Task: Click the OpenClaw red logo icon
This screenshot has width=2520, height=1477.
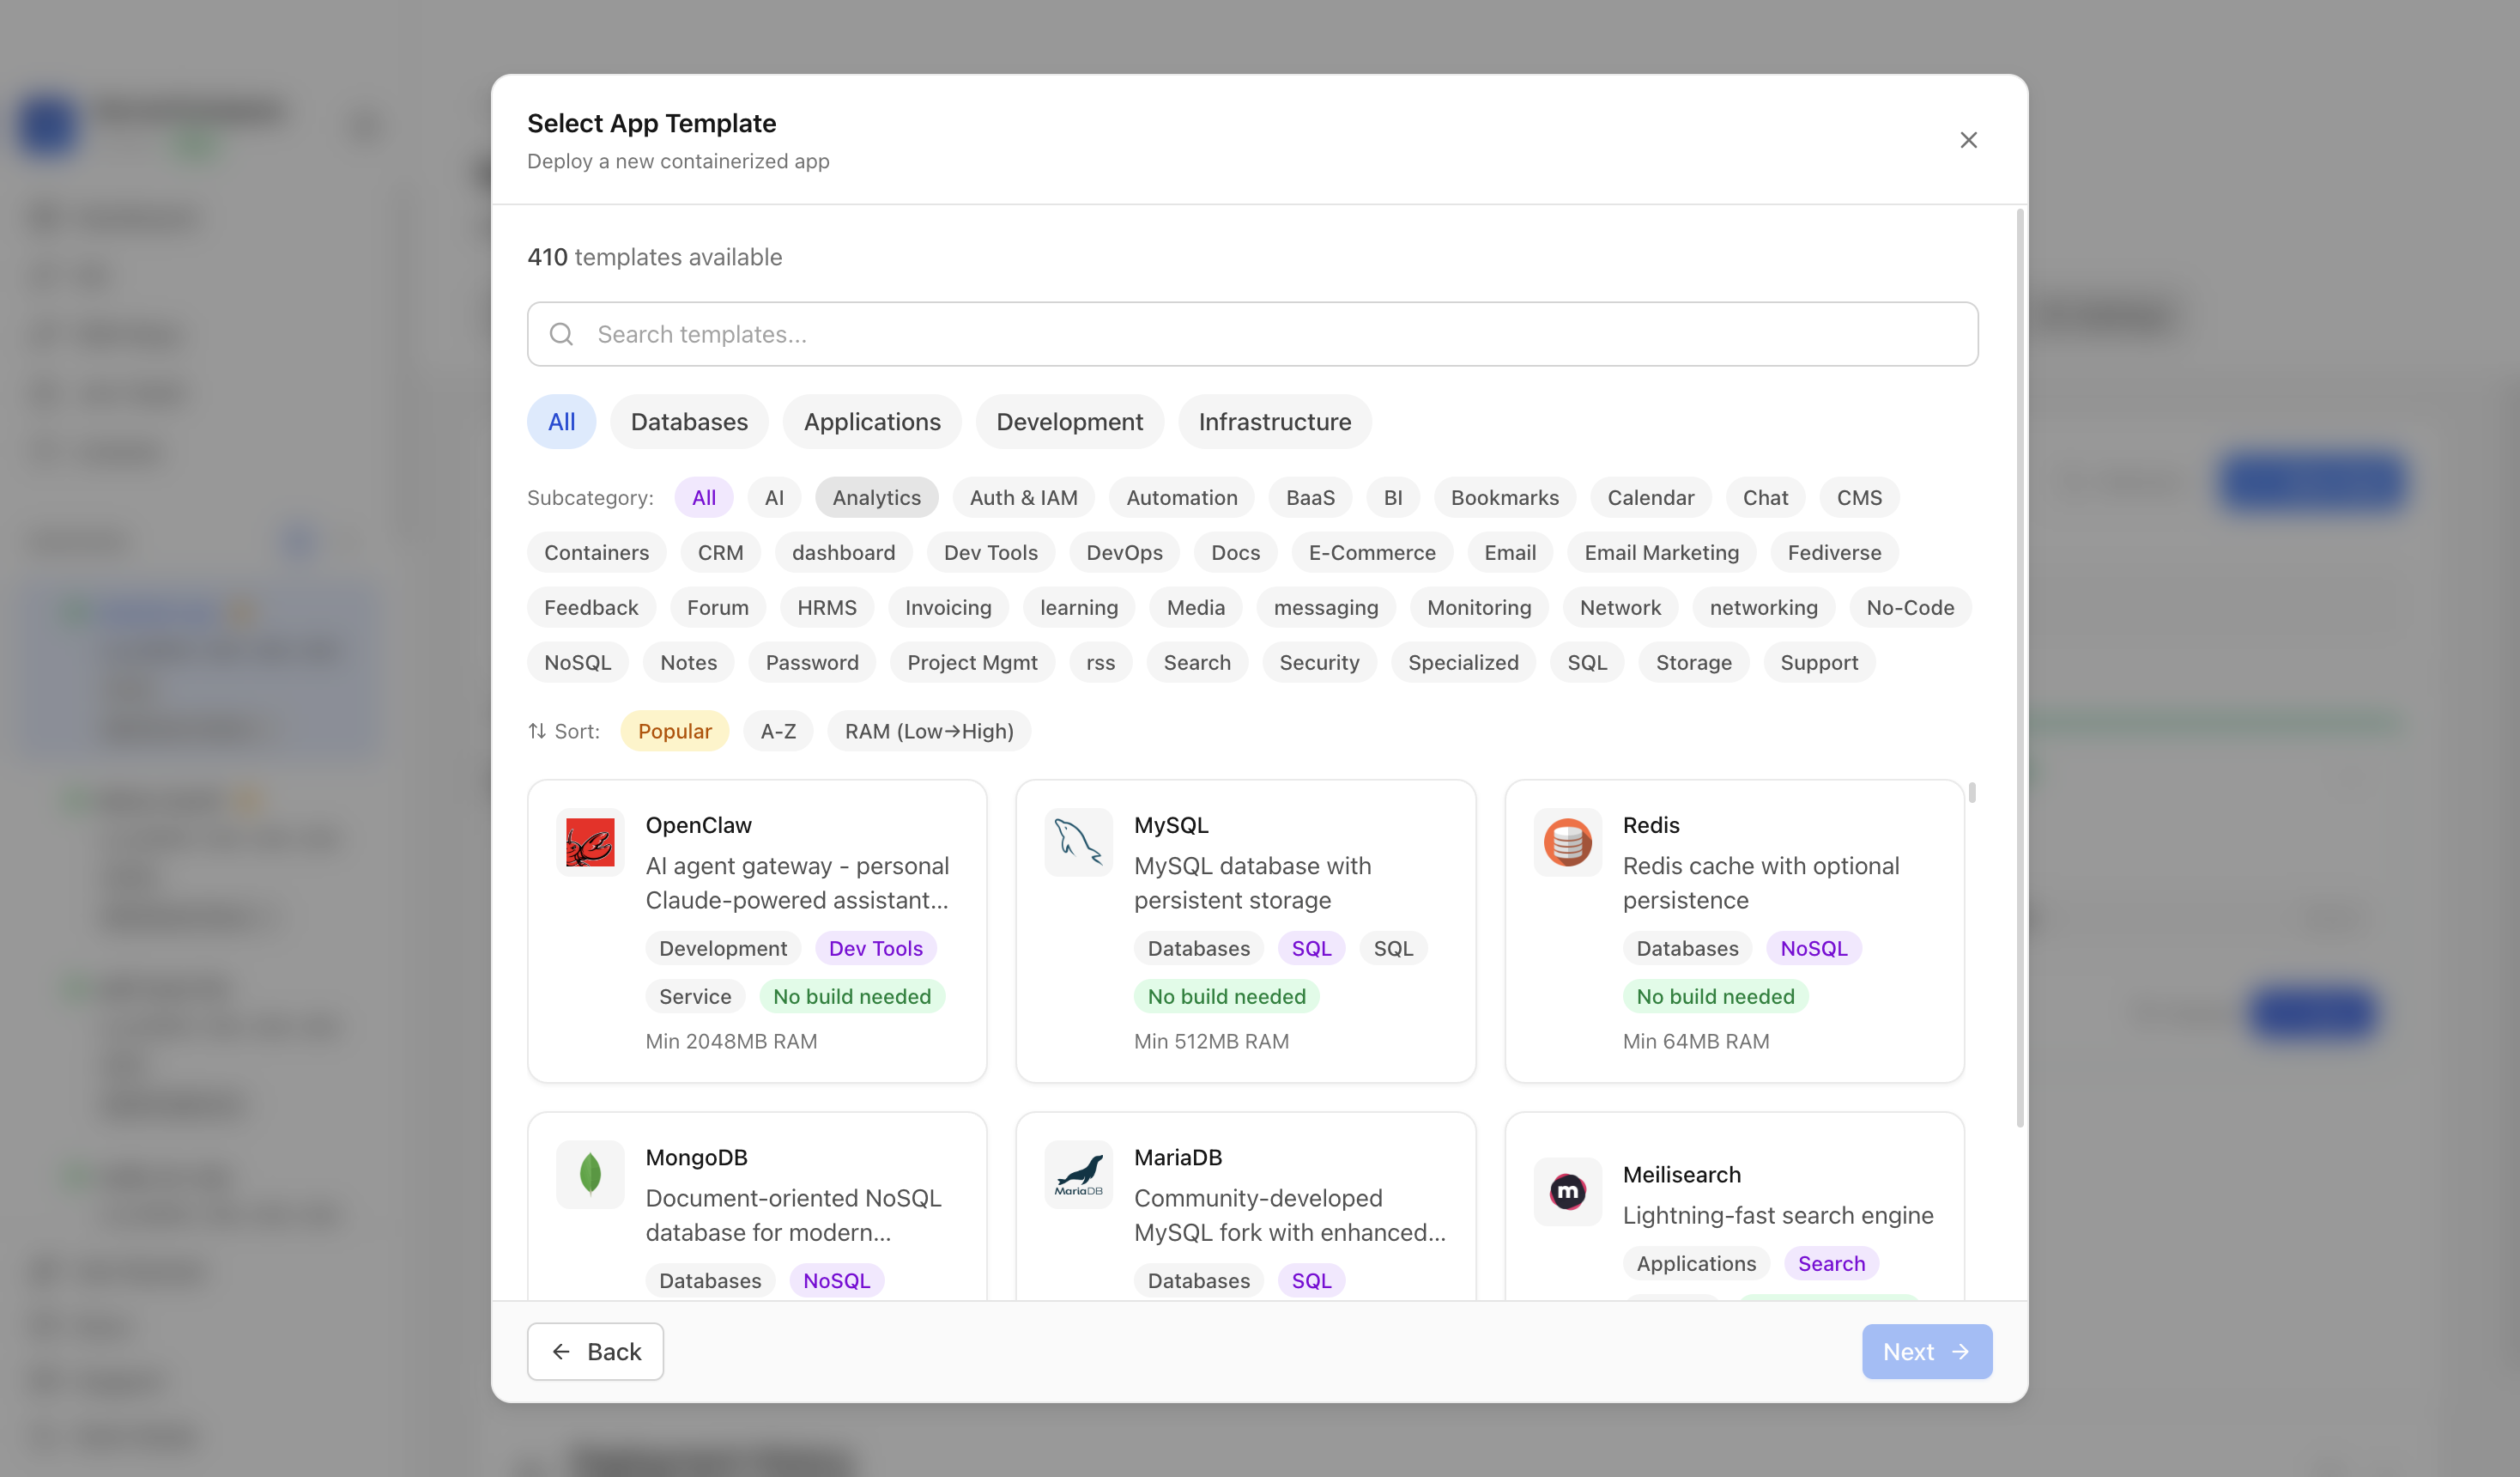Action: click(590, 842)
